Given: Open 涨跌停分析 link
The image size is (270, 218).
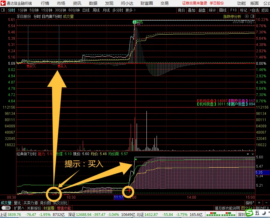Looking at the screenshot, I should 232,17.
